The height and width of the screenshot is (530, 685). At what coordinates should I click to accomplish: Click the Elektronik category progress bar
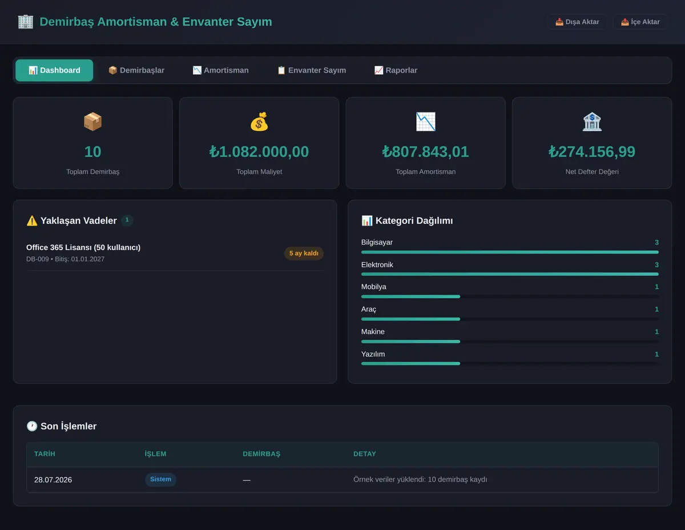510,274
